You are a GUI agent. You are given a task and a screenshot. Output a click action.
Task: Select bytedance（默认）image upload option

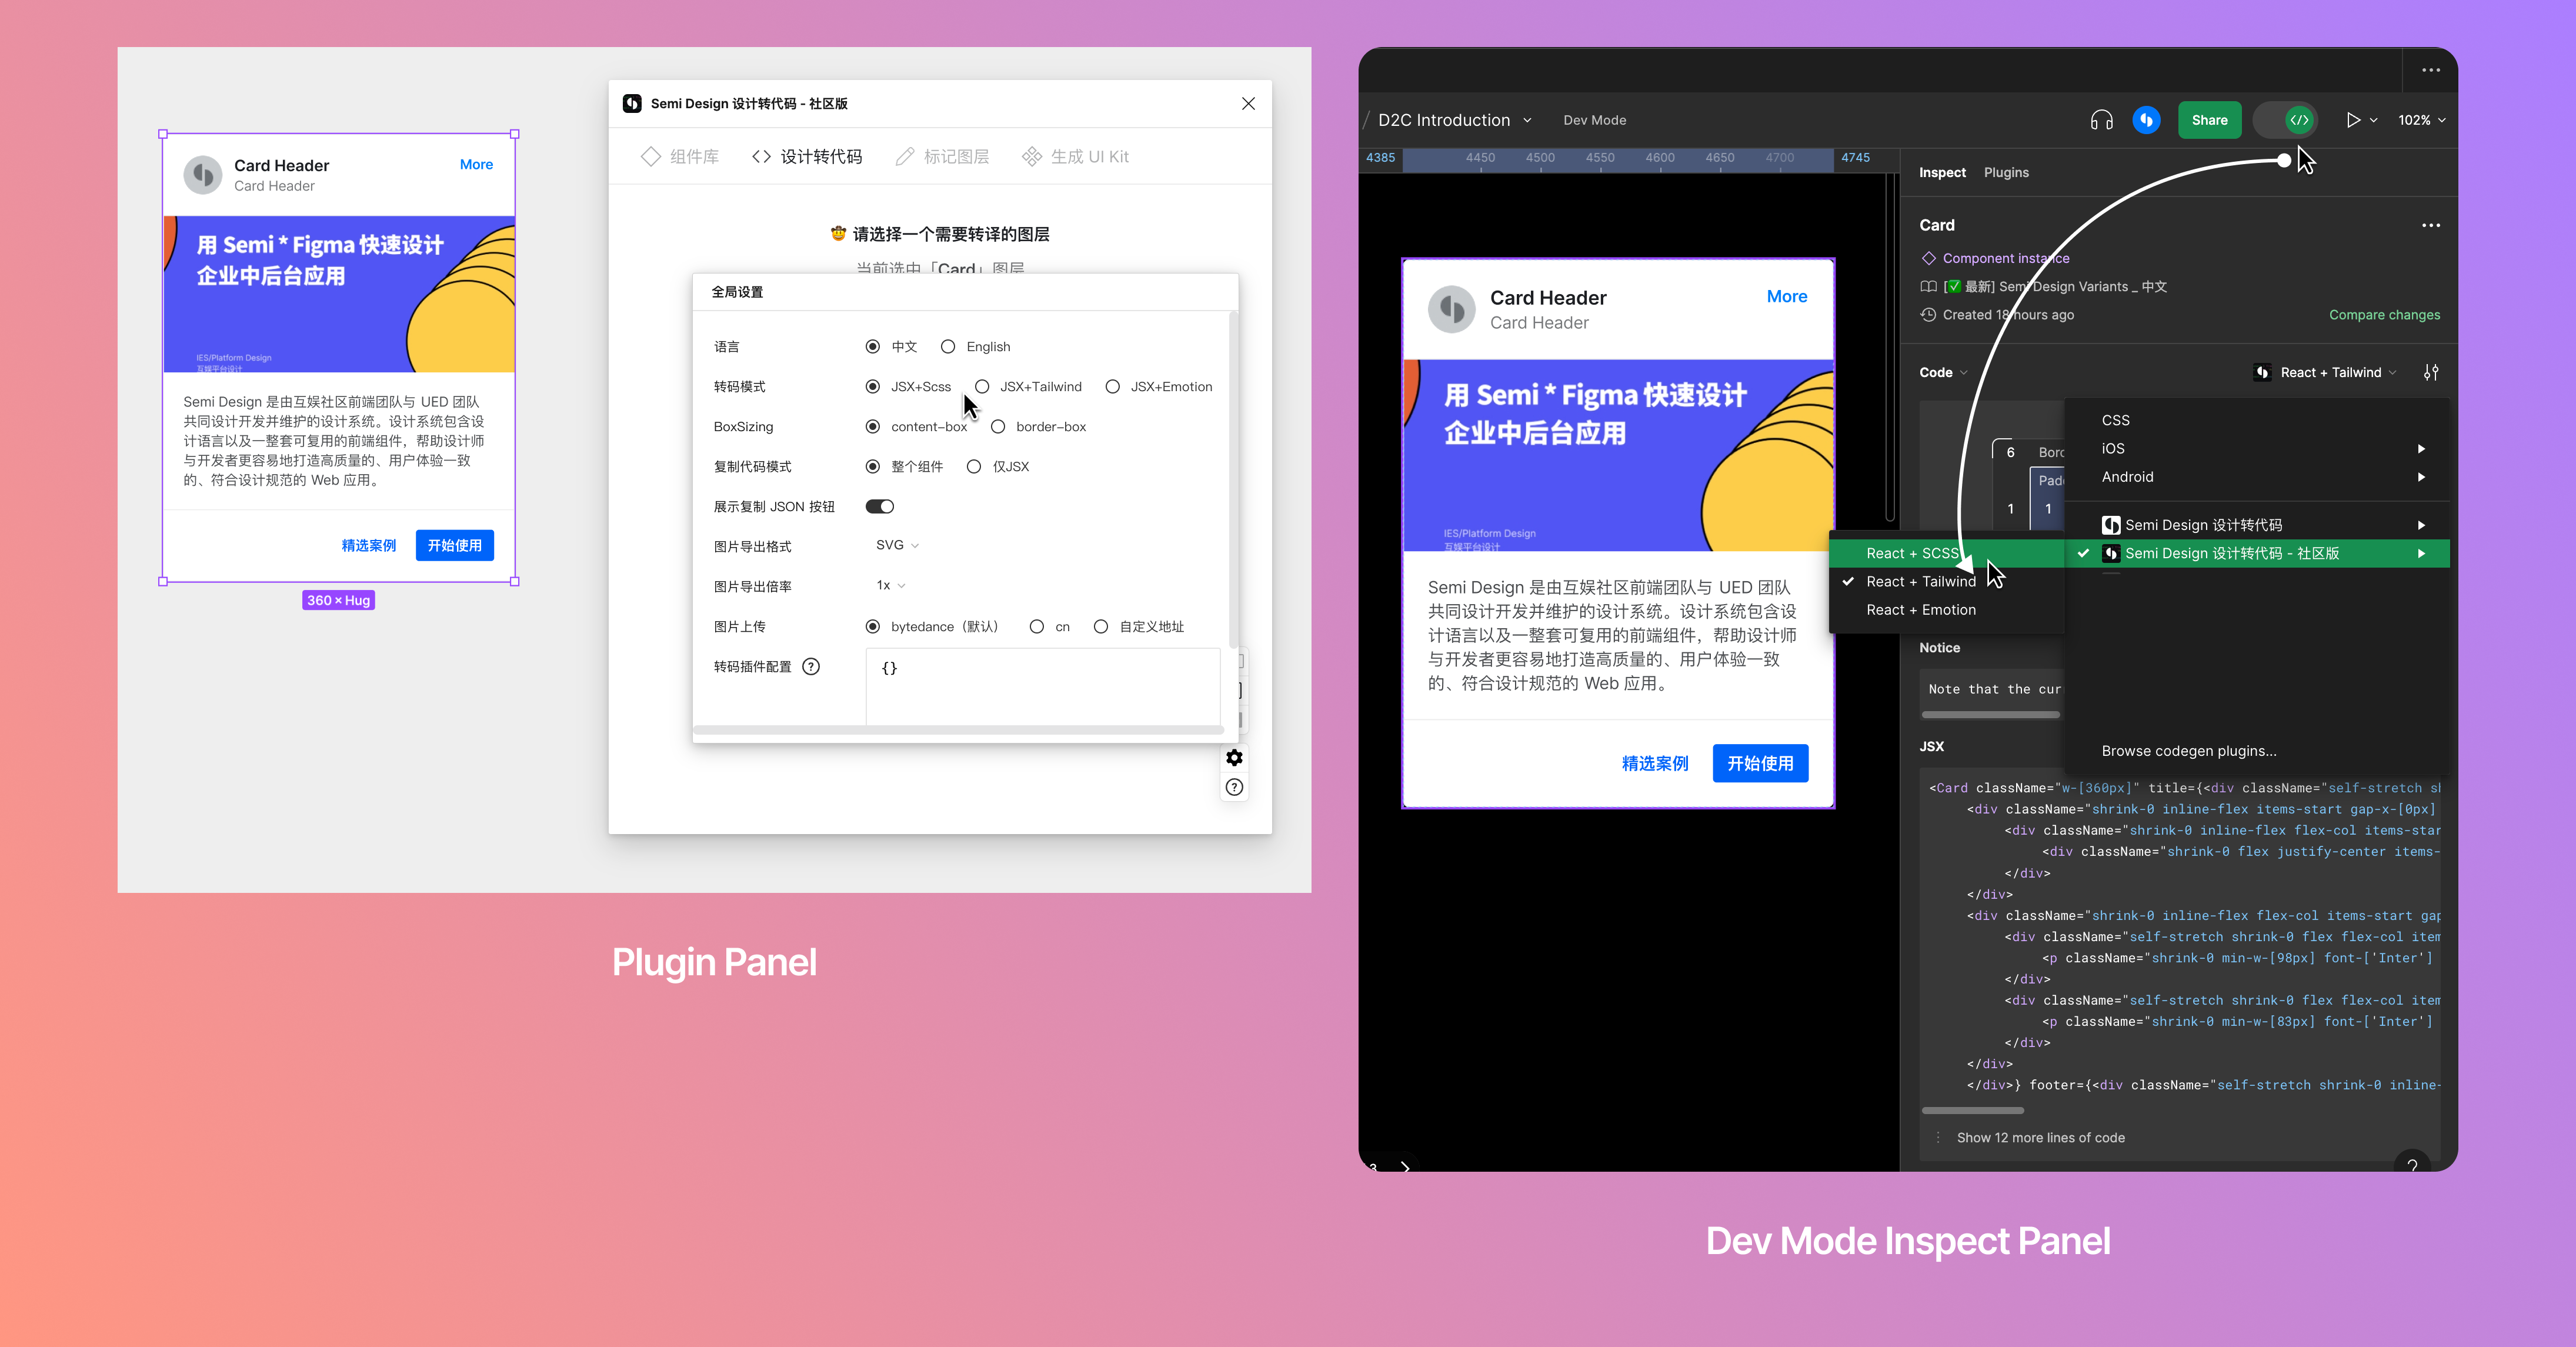(872, 626)
